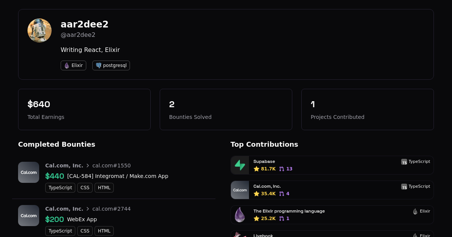Open the cal.com#1550 issue link
This screenshot has height=237, width=452.
pos(111,166)
